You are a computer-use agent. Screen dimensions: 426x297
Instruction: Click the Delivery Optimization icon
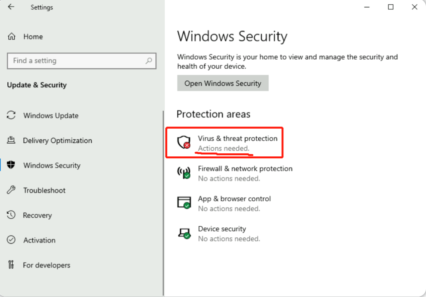pos(11,140)
